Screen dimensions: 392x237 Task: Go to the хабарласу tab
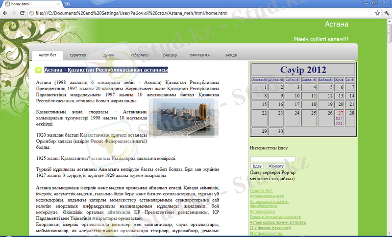(x=139, y=55)
